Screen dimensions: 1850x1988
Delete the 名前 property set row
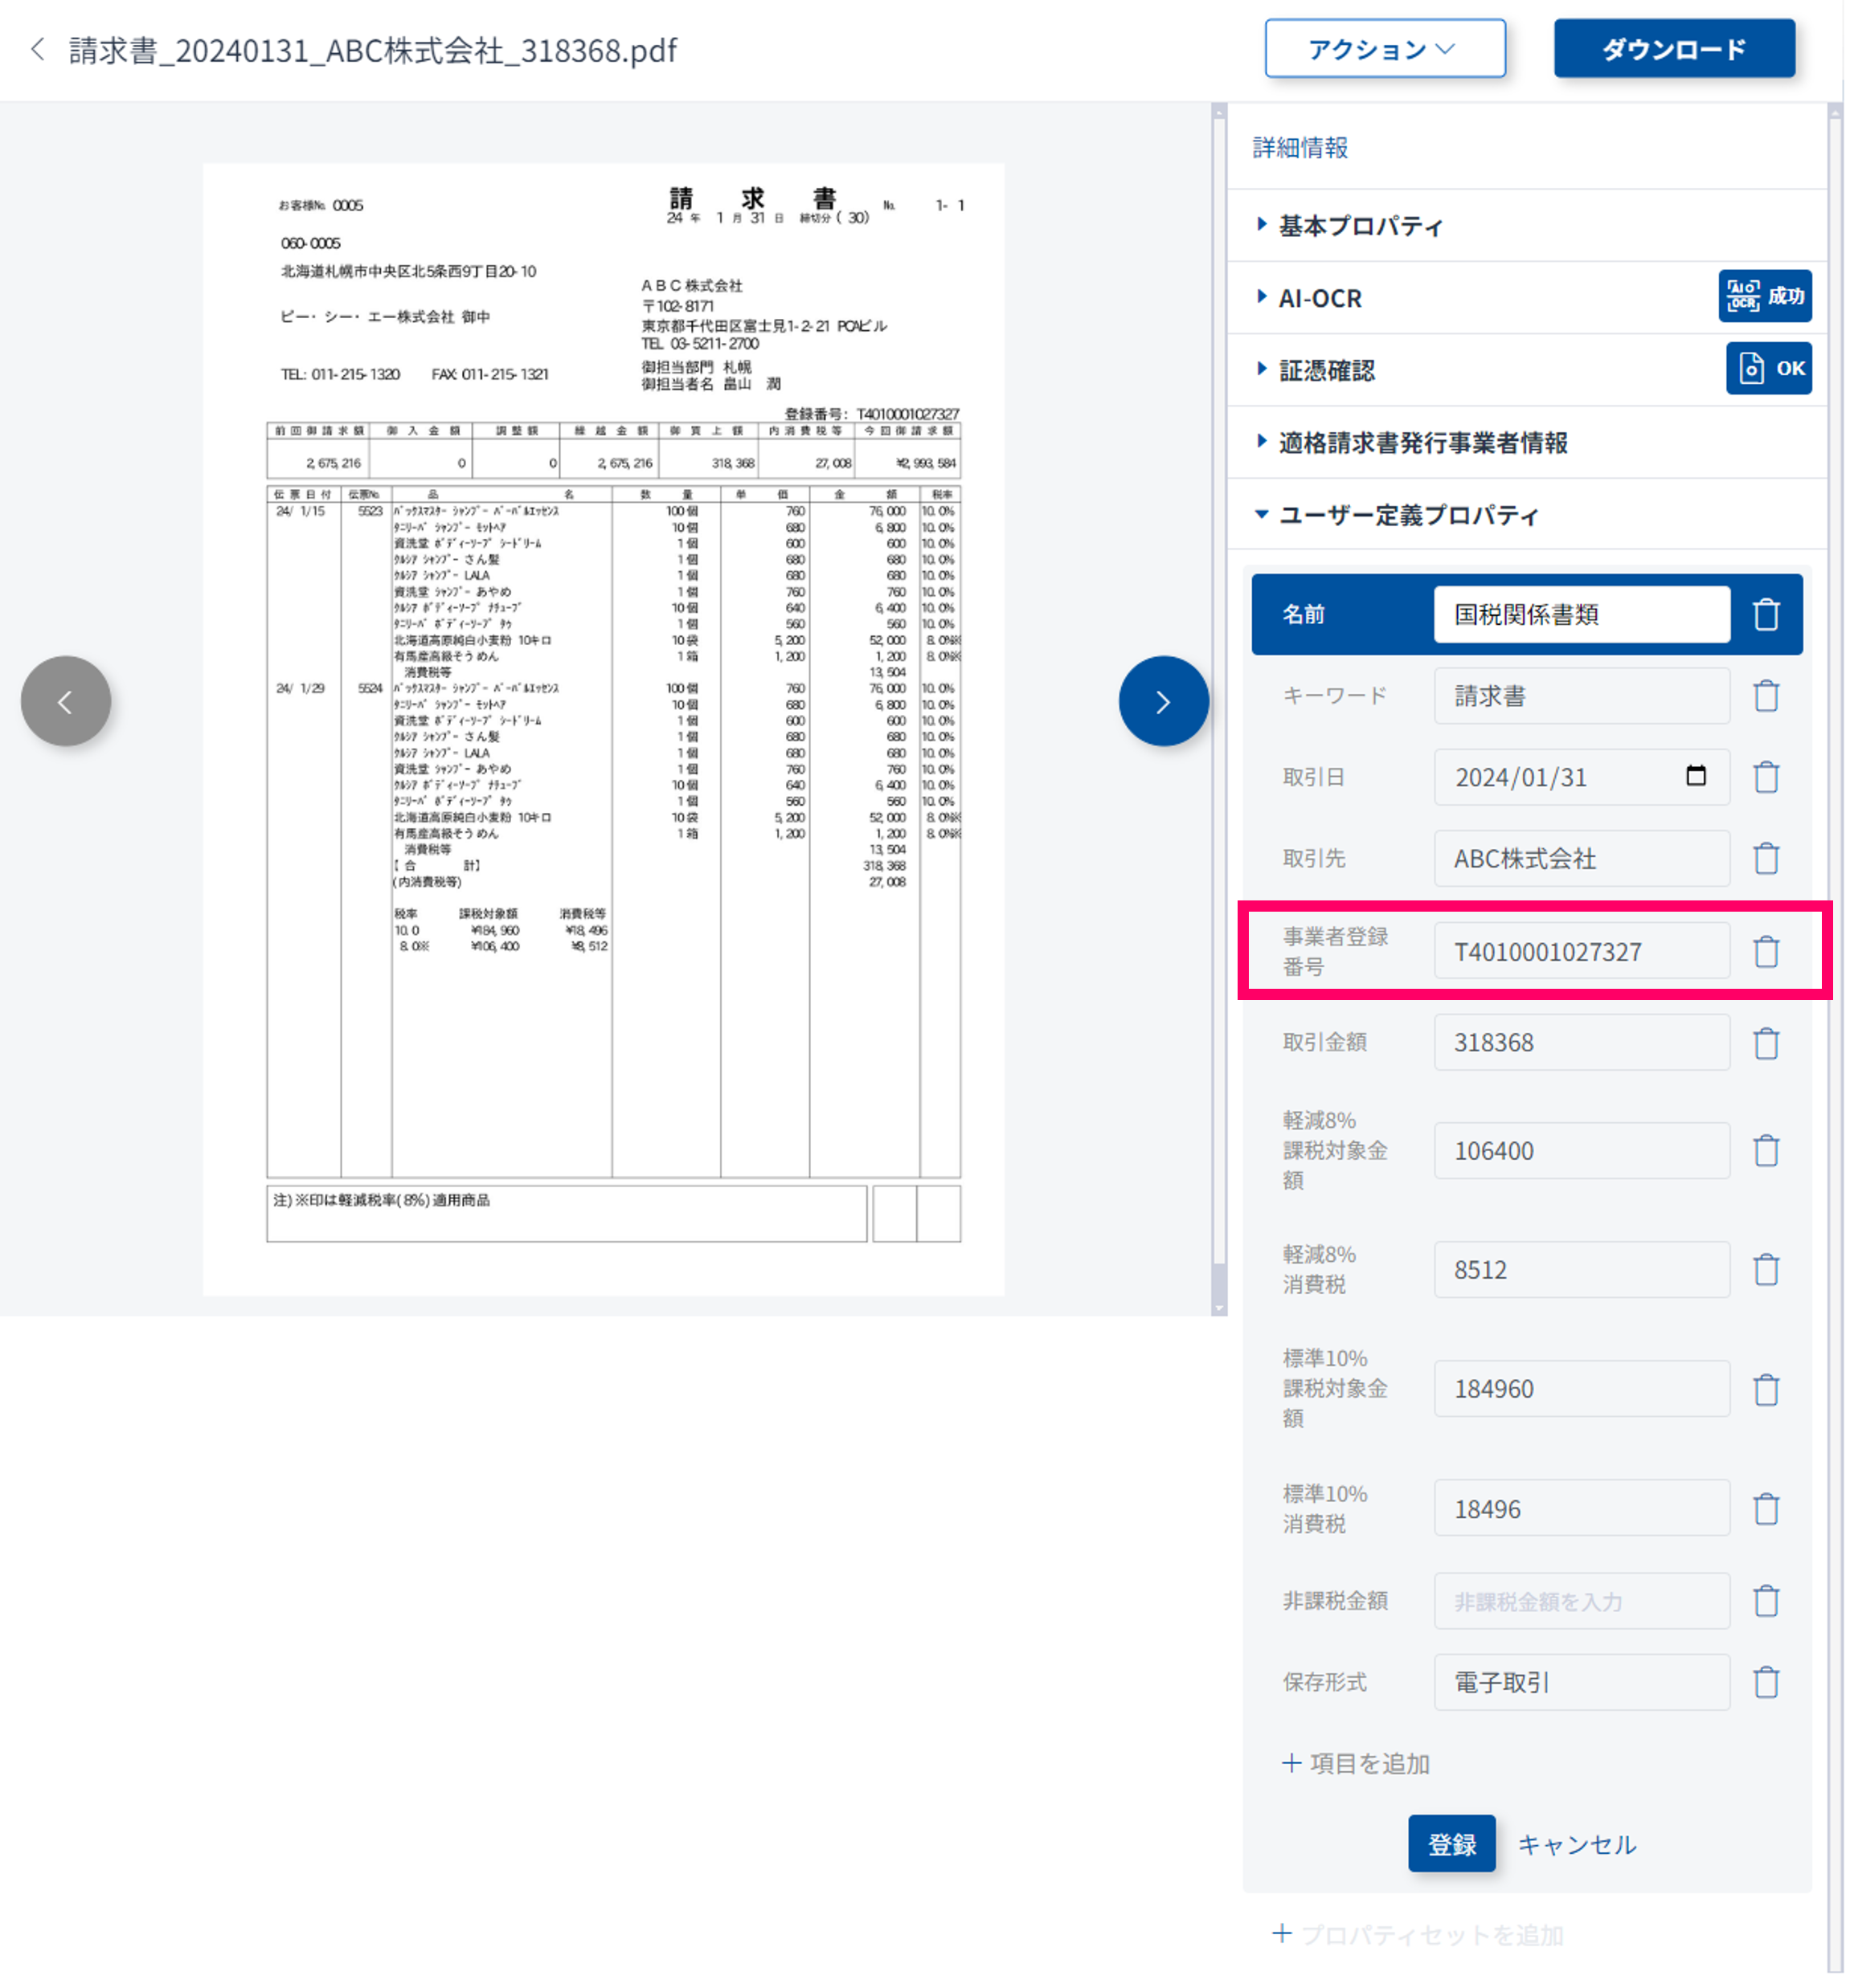(x=1766, y=614)
